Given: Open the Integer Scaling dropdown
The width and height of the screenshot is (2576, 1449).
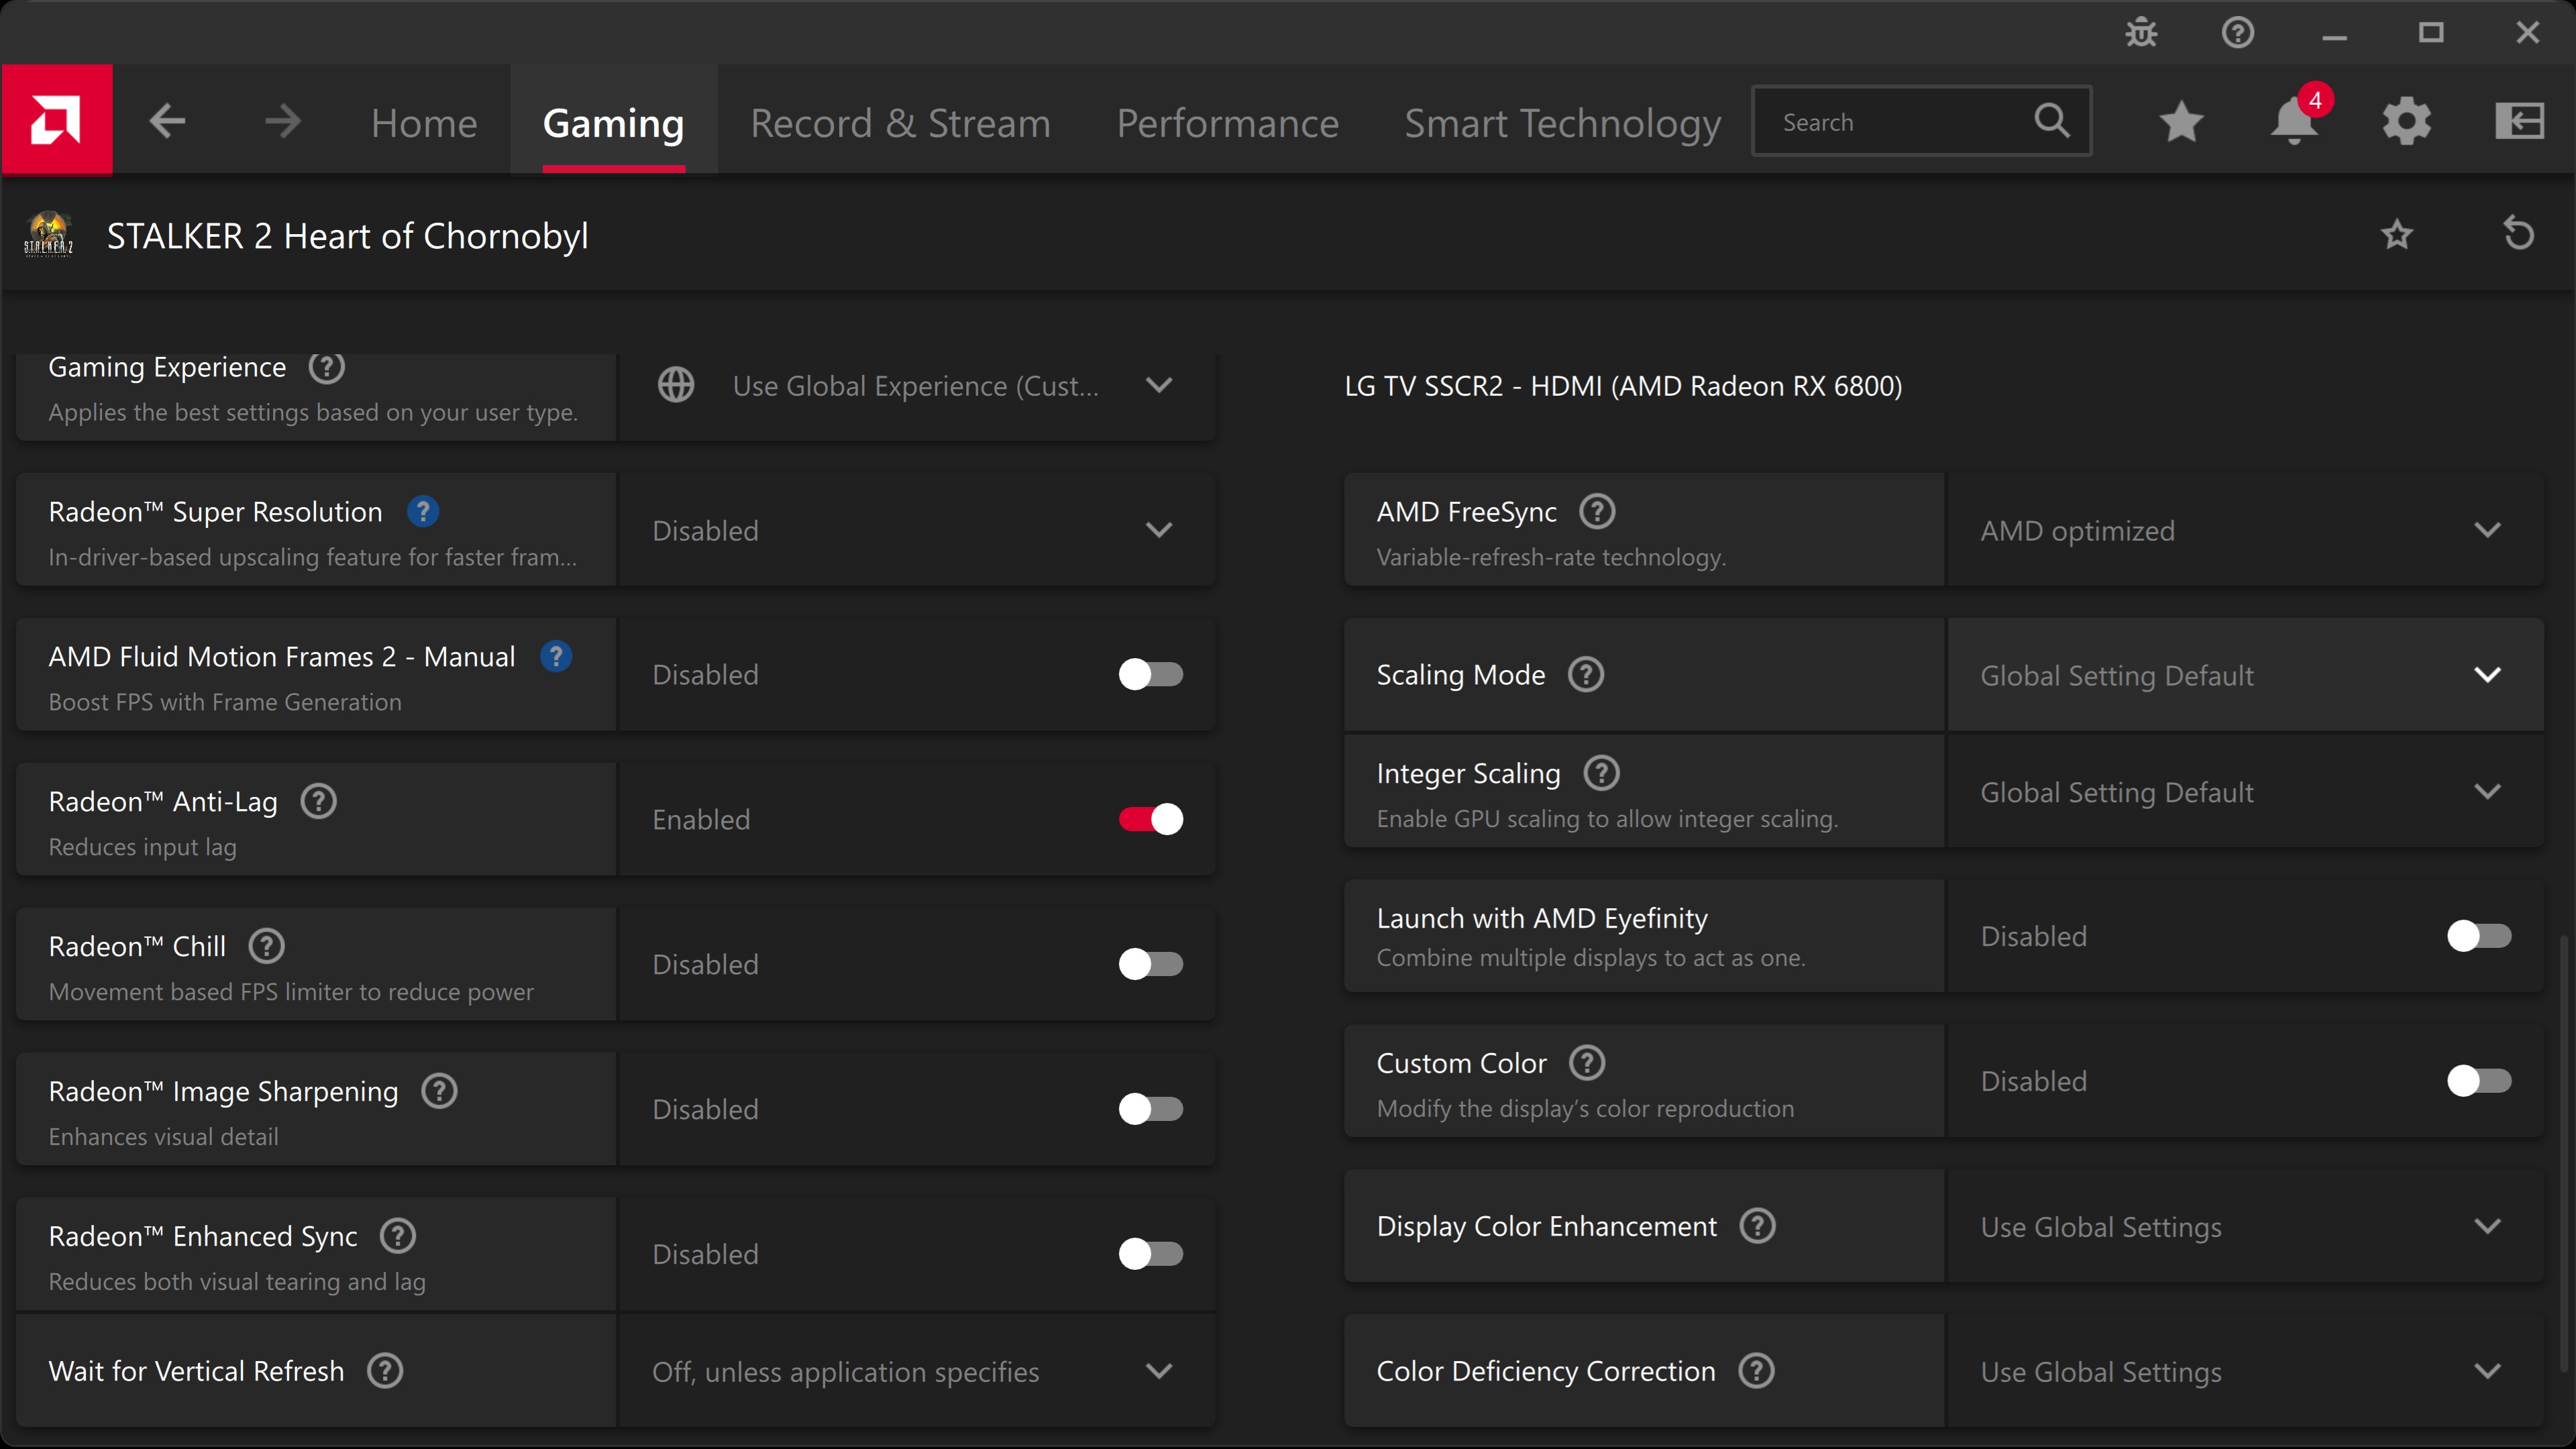Looking at the screenshot, I should tap(2245, 792).
